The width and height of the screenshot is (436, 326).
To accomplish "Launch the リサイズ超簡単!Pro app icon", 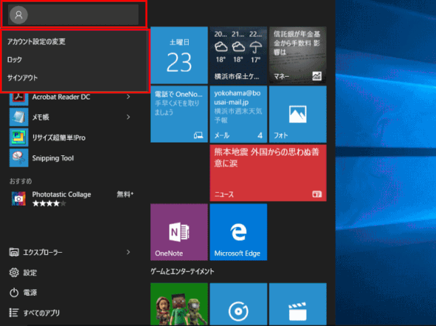I will point(19,138).
